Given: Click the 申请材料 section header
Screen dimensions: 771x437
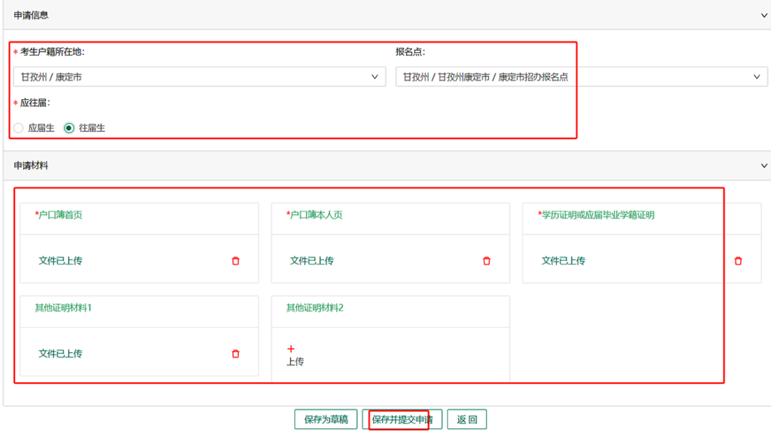Looking at the screenshot, I should 31,166.
